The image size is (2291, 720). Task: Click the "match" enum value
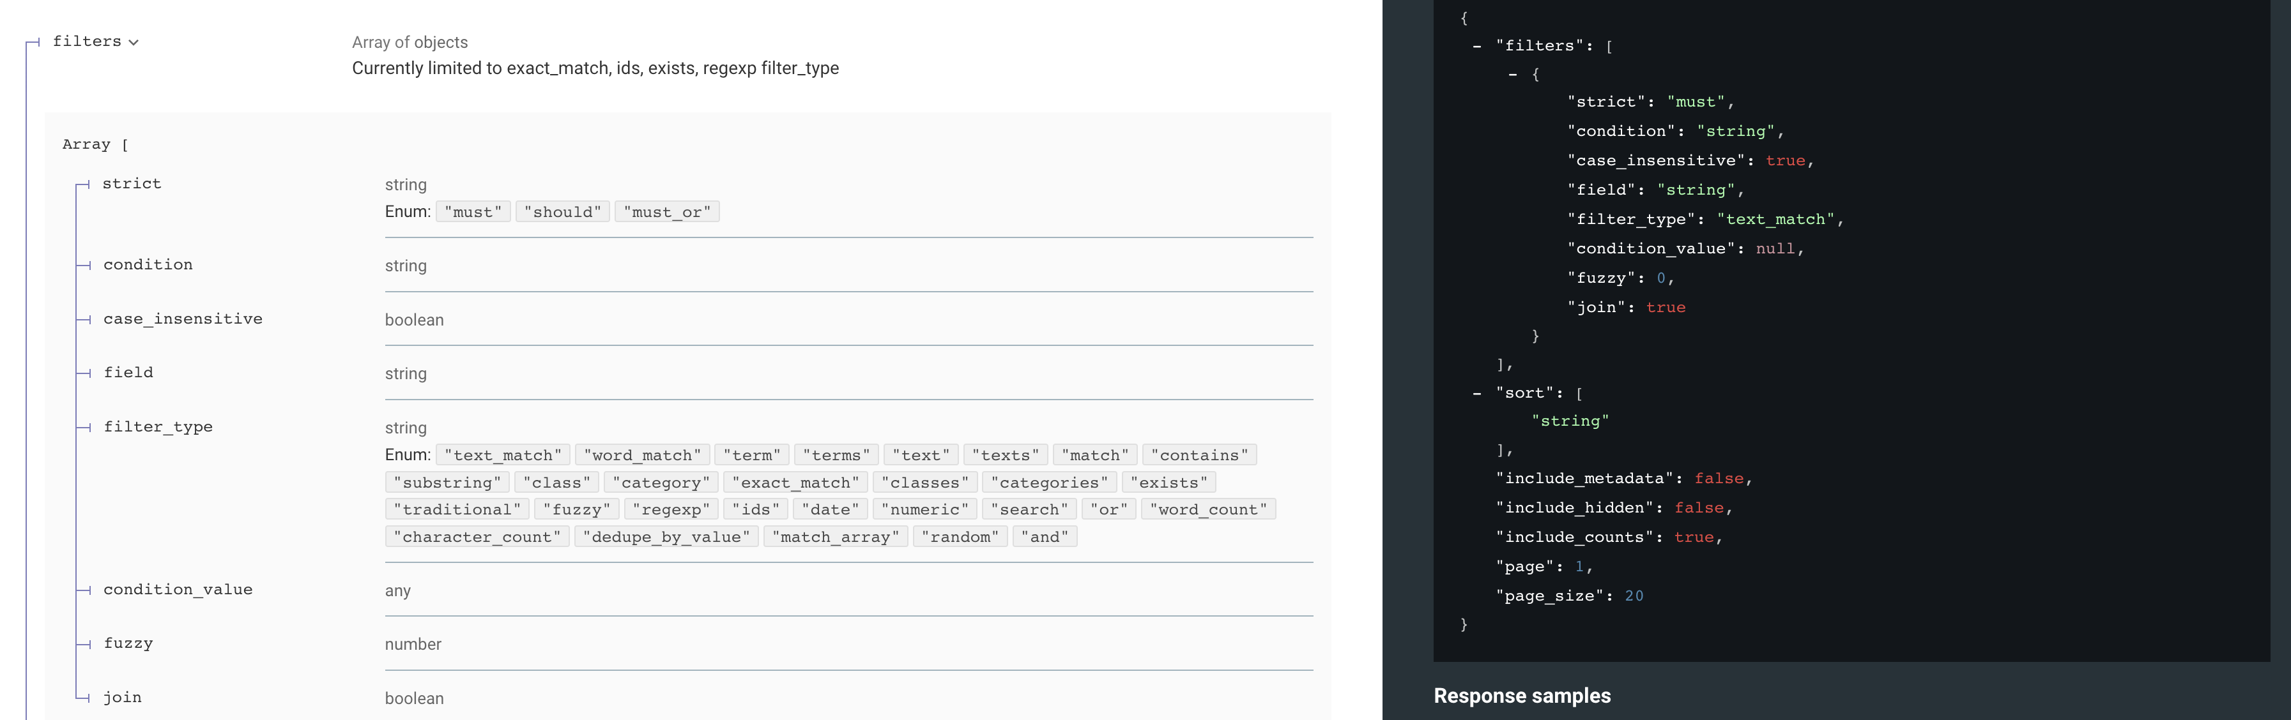(x=1095, y=455)
